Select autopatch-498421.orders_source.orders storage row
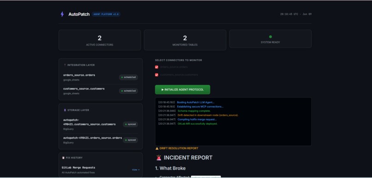The height and width of the screenshot is (178, 372). click(101, 140)
